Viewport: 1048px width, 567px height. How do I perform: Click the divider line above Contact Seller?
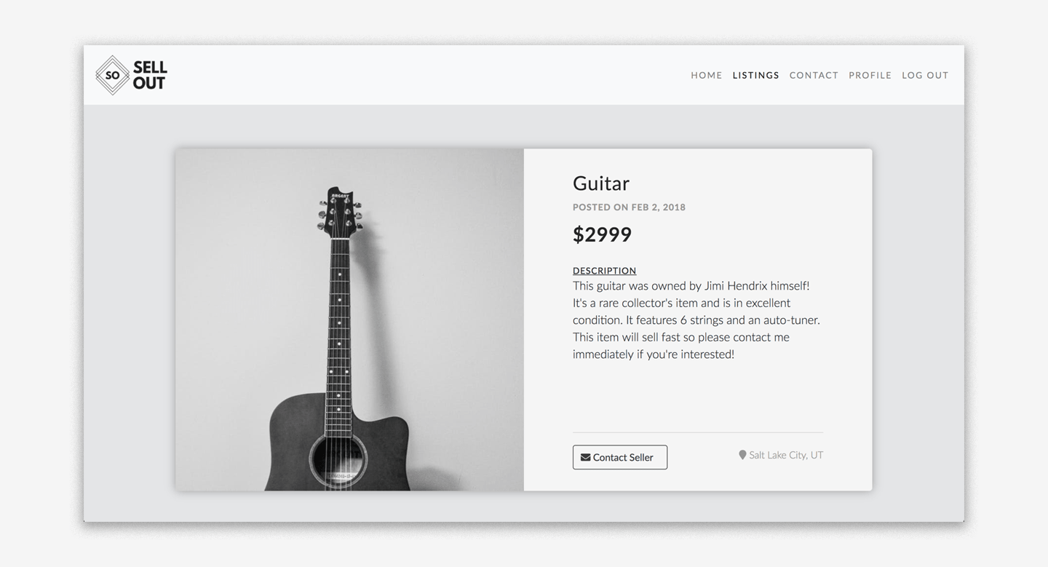(698, 432)
